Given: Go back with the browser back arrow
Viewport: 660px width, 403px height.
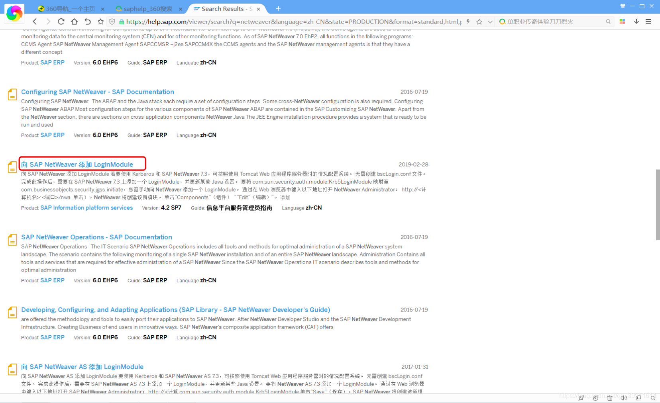Looking at the screenshot, I should 35,22.
